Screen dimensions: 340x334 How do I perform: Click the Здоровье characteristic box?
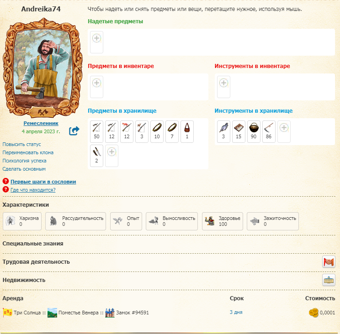[x=223, y=221]
